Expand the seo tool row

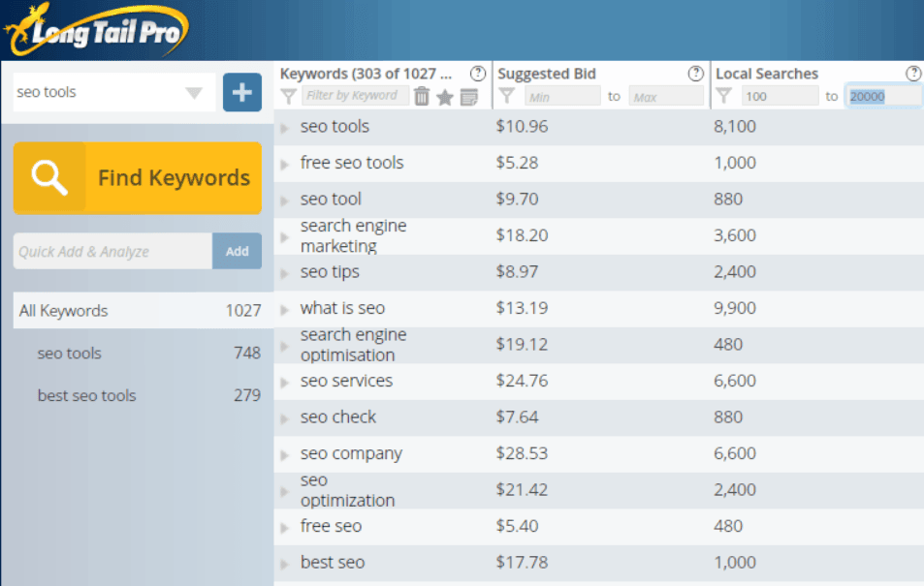(285, 200)
